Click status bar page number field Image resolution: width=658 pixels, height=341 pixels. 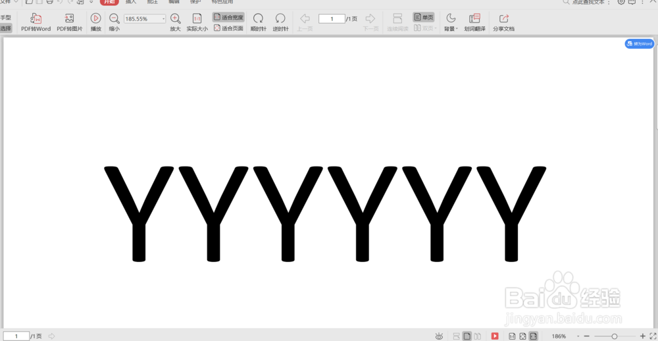(16, 336)
